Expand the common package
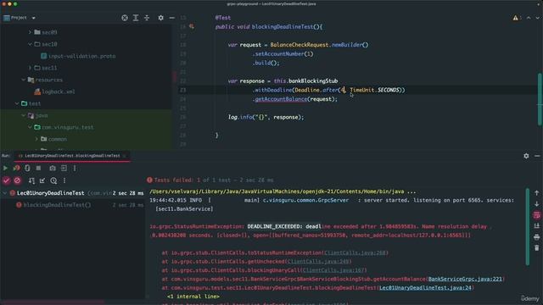This screenshot has width=543, height=305. tap(36, 139)
